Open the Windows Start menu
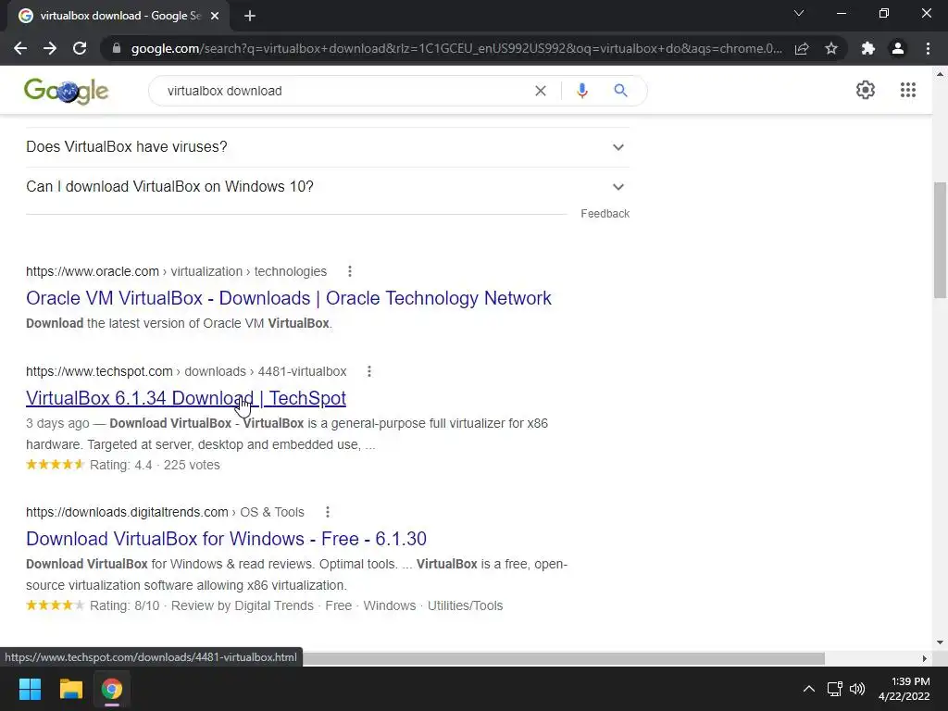 coord(30,689)
